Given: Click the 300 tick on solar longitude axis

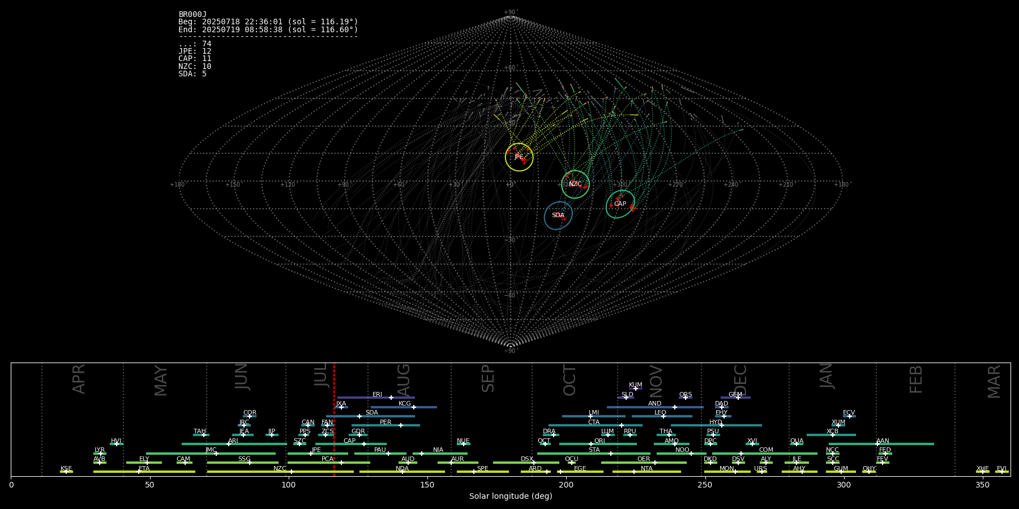Looking at the screenshot, I should 844,485.
